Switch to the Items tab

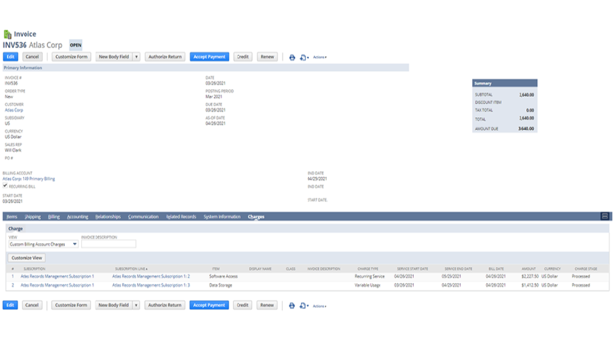pyautogui.click(x=12, y=217)
